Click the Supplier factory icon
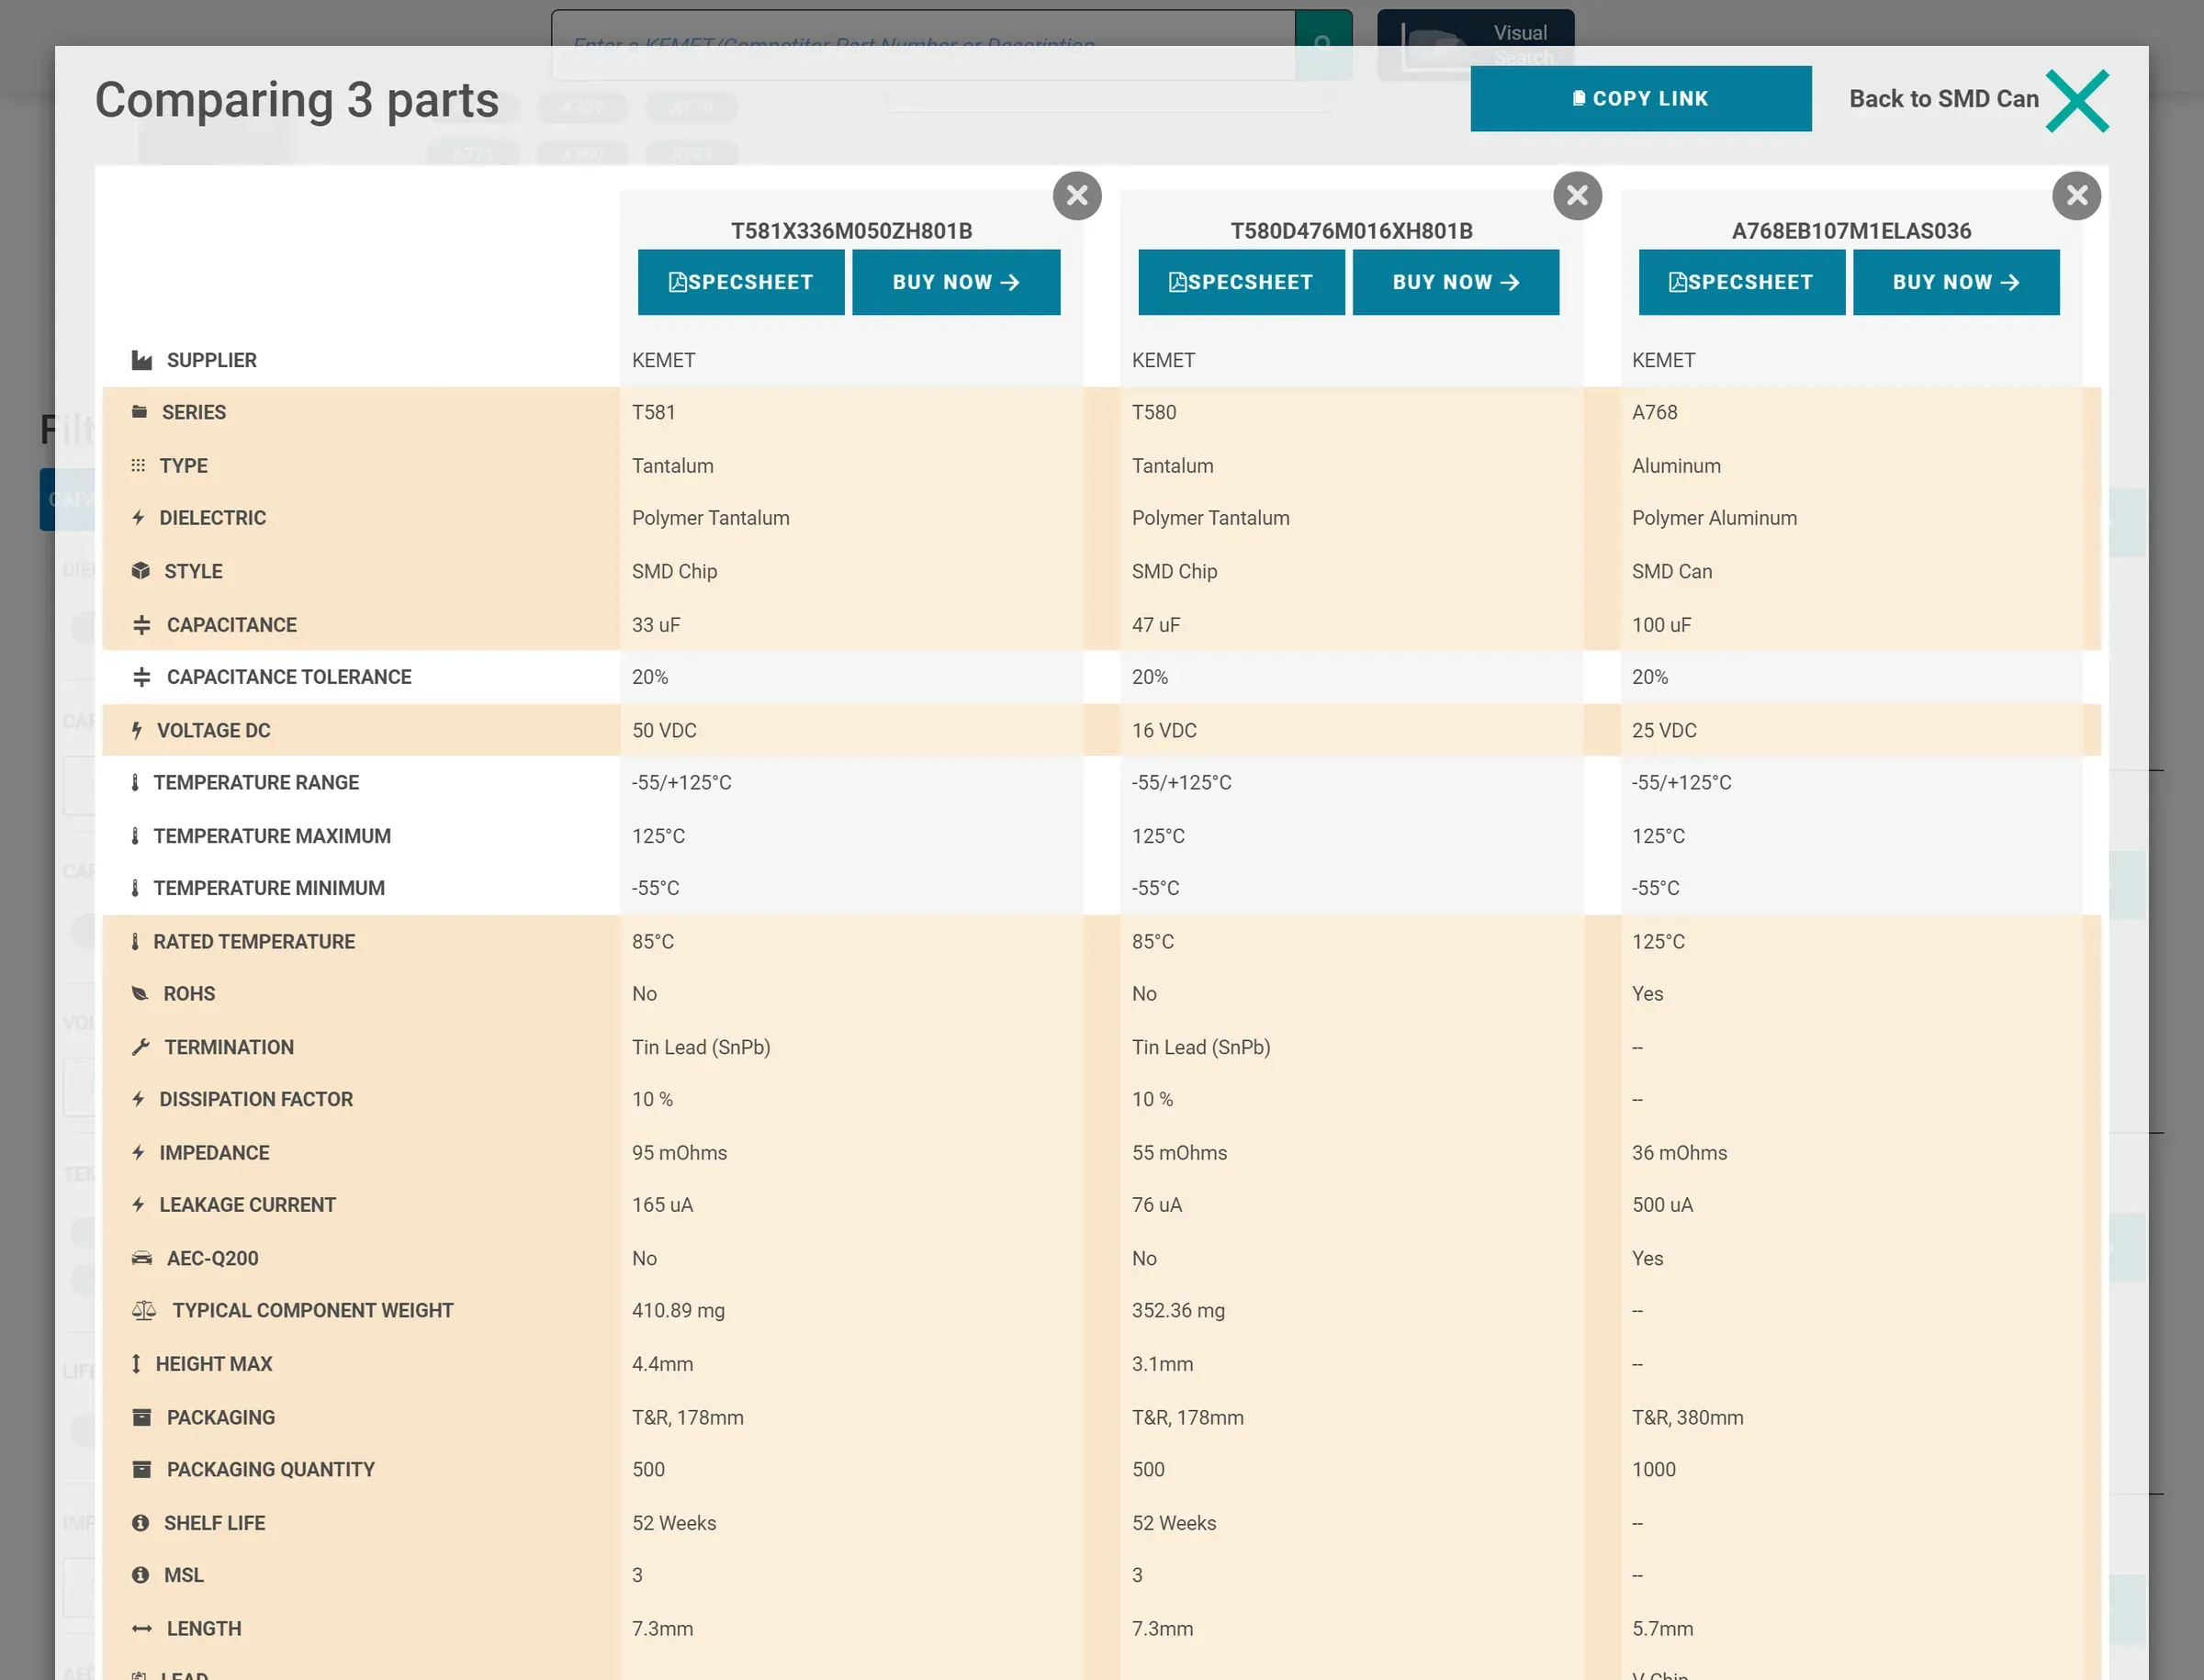 (x=141, y=360)
